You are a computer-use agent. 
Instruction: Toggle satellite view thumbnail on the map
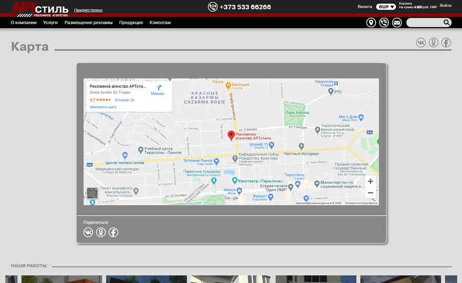[92, 193]
